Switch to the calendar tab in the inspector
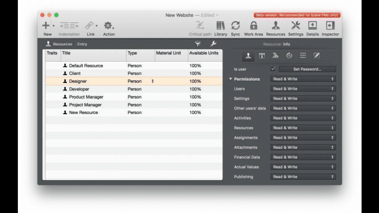This screenshot has height=213, width=379. click(x=262, y=56)
